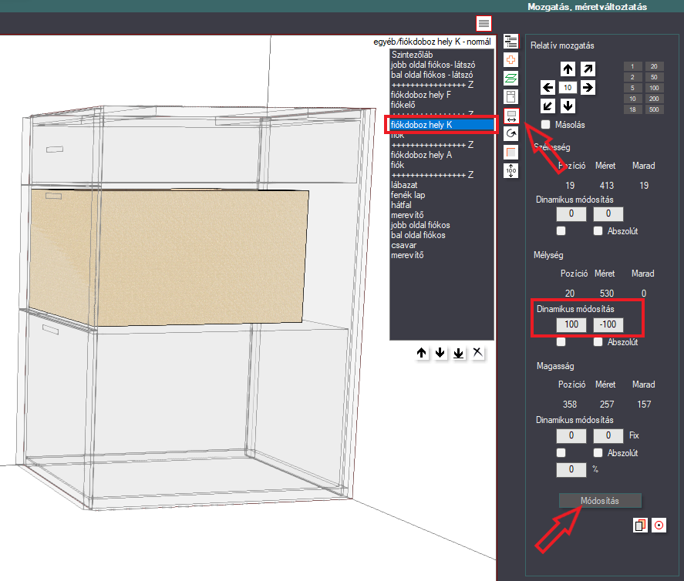The image size is (684, 581).
Task: Open the green layers icon
Action: pyautogui.click(x=510, y=79)
